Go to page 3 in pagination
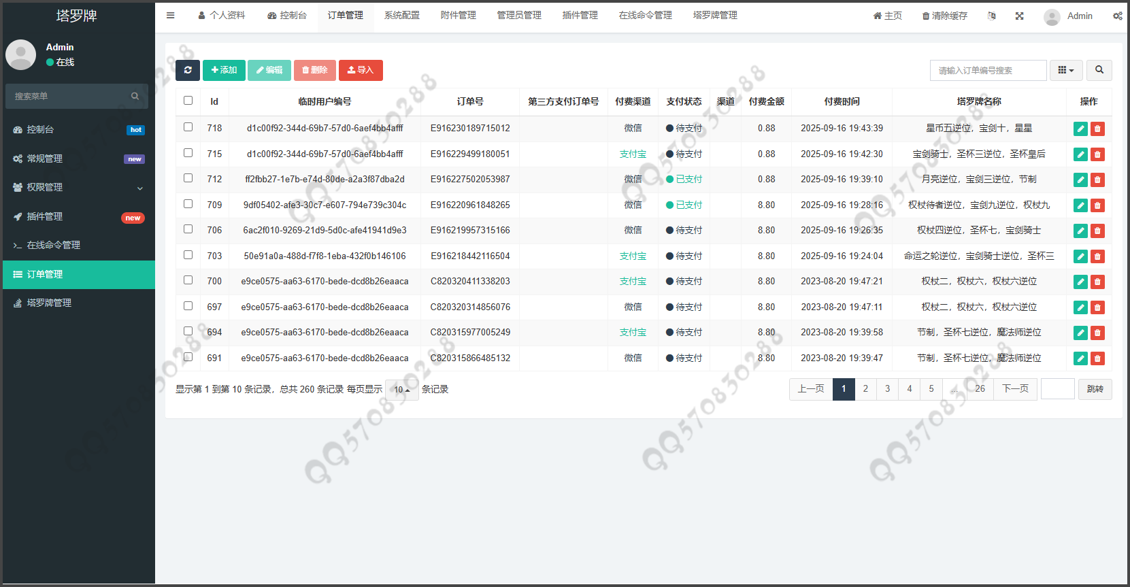The height and width of the screenshot is (587, 1130). click(887, 389)
